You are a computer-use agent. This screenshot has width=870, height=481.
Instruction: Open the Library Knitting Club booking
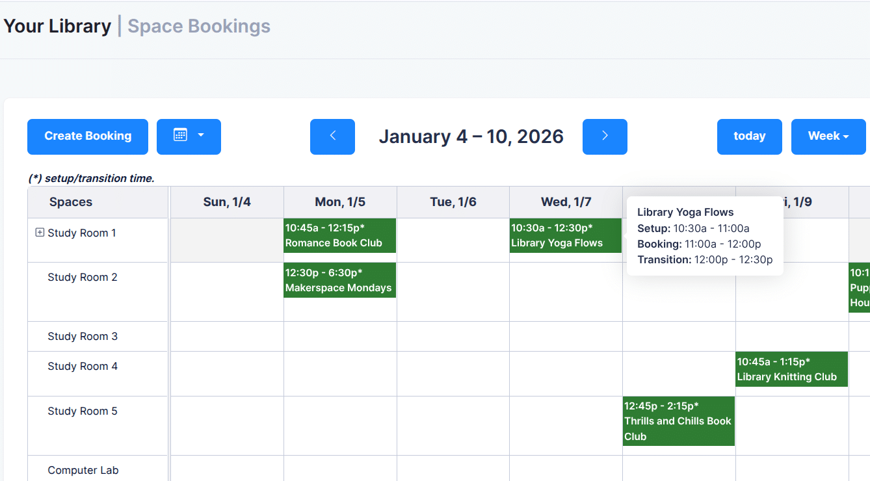click(791, 369)
